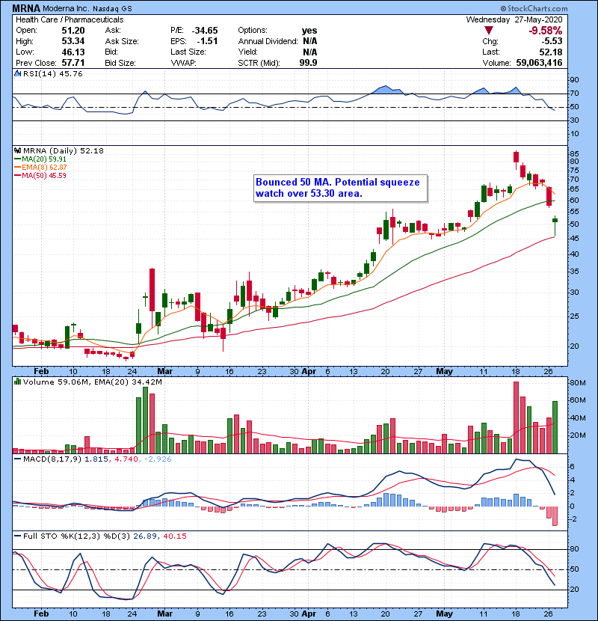Image resolution: width=598 pixels, height=621 pixels.
Task: Click the '90' level on RSI axis
Action: click(574, 80)
